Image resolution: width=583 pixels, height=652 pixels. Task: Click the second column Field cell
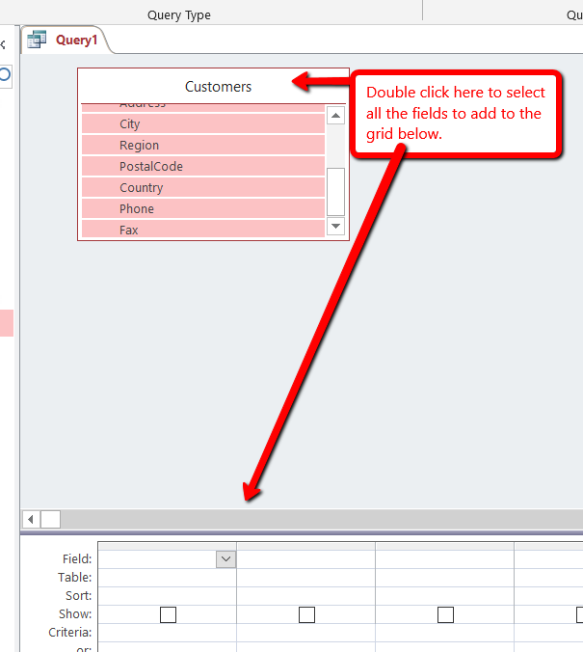[305, 558]
